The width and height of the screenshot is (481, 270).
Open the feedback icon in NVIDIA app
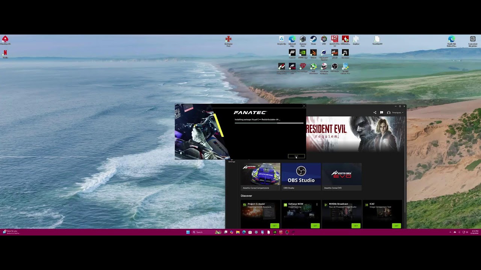point(381,112)
